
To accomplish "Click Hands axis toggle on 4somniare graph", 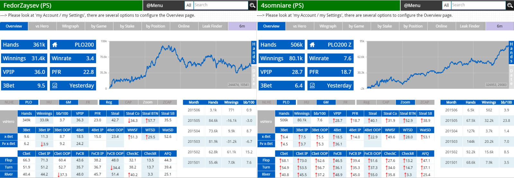I will point(511,53).
